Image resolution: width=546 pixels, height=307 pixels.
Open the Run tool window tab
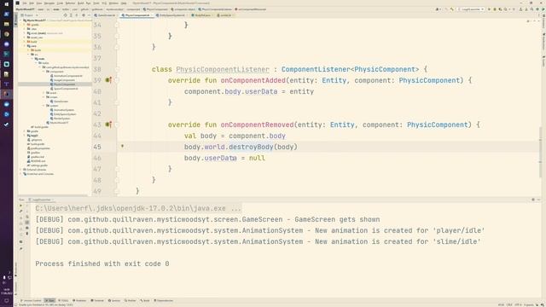point(49,300)
